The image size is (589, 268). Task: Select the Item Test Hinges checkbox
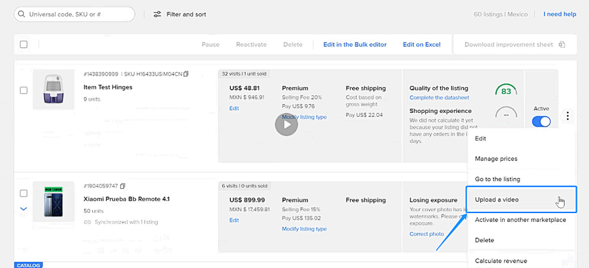tap(24, 90)
